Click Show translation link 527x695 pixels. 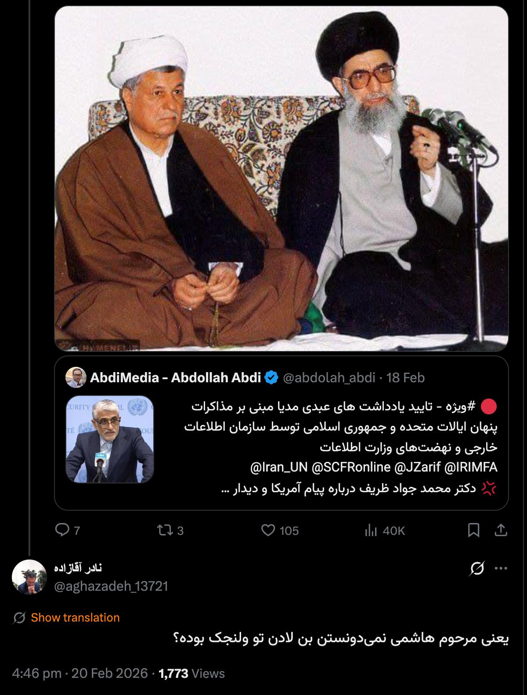click(x=75, y=618)
